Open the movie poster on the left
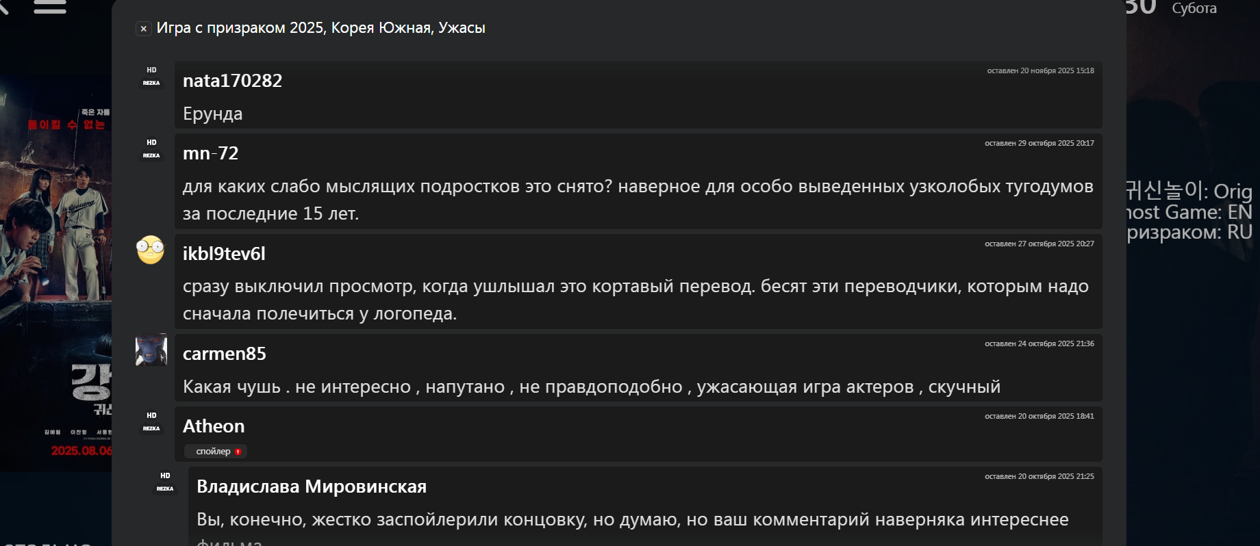 tap(55, 274)
